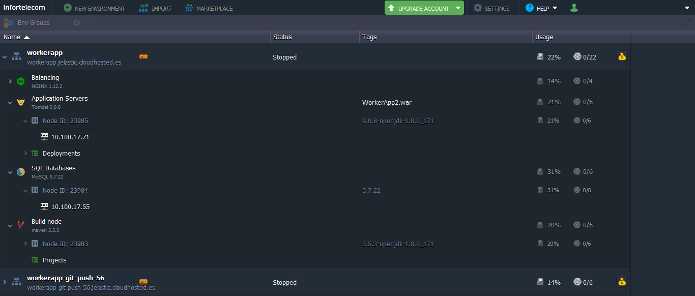
Task: Open the Projects item
Action: (x=54, y=260)
